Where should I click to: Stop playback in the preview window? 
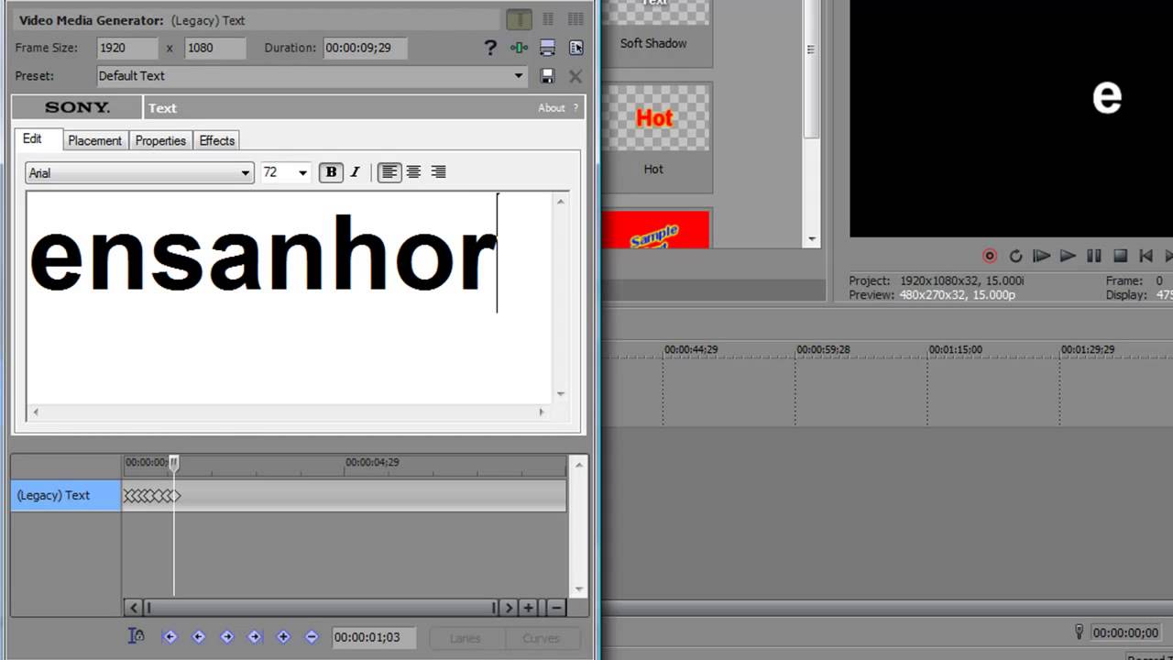(1120, 256)
